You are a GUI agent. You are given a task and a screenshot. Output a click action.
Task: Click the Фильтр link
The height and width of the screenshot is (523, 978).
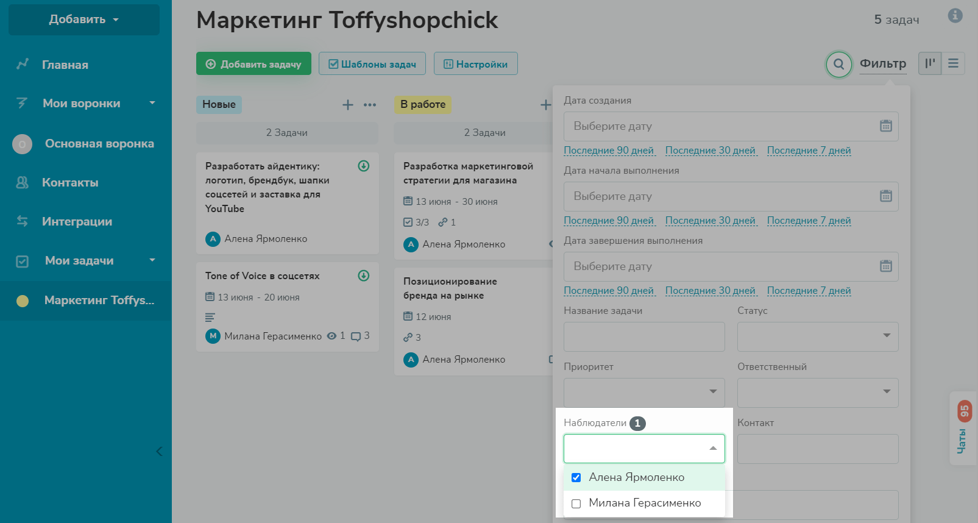tap(883, 64)
